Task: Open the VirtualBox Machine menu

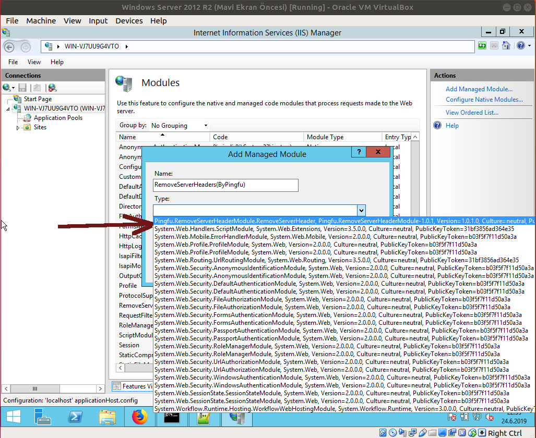Action: pos(41,21)
